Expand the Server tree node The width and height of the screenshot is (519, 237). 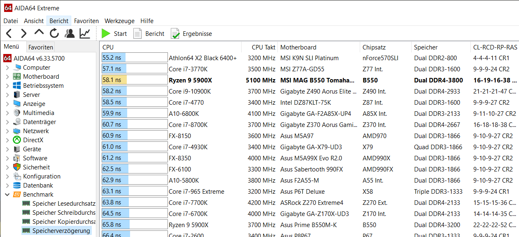coord(7,95)
